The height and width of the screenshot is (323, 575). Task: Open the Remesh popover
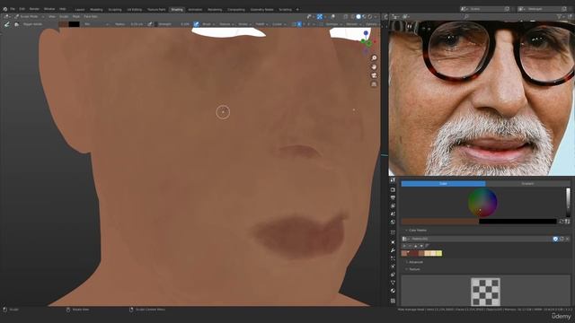point(353,24)
